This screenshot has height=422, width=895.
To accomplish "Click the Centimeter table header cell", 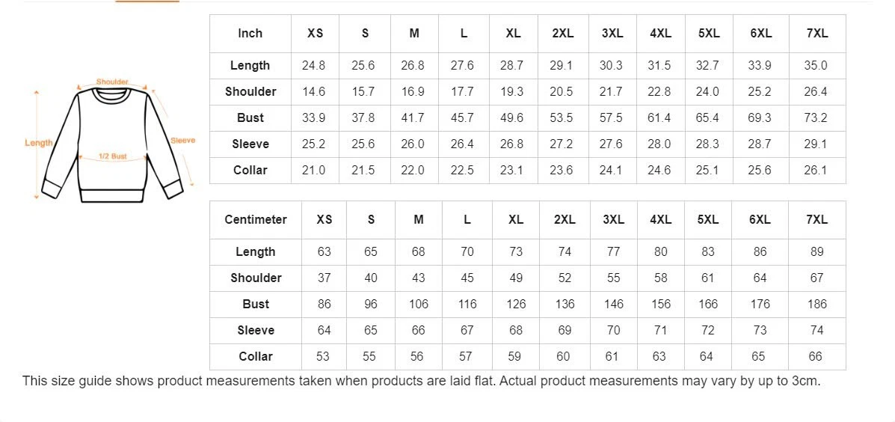I will pos(256,220).
